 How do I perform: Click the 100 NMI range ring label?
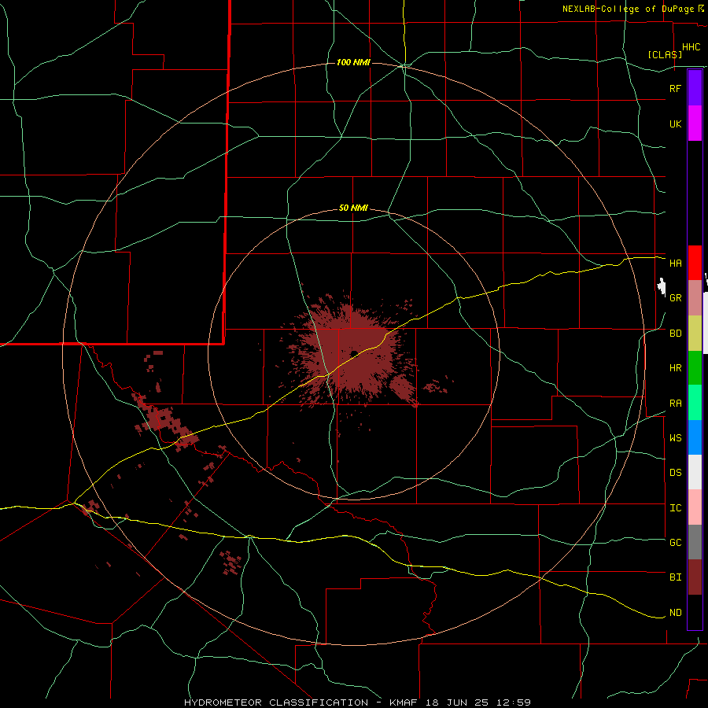click(353, 62)
